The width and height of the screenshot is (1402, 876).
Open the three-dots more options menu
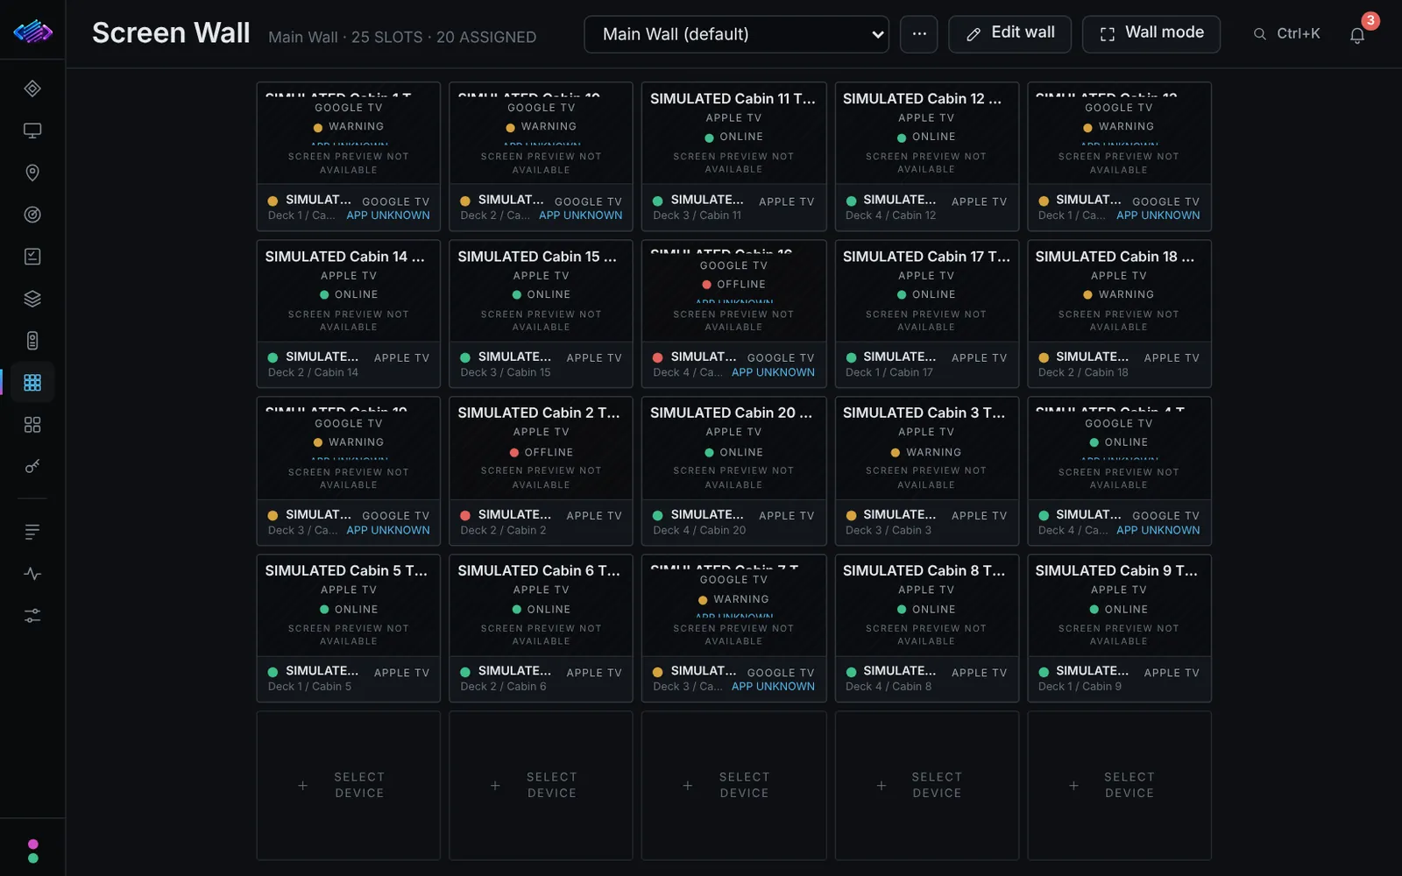tap(919, 34)
